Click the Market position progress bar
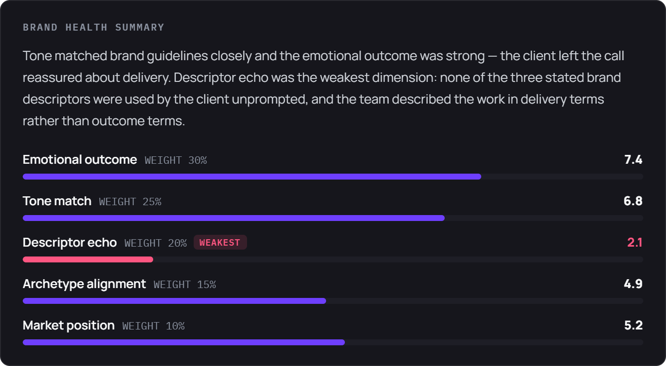 [x=333, y=342]
